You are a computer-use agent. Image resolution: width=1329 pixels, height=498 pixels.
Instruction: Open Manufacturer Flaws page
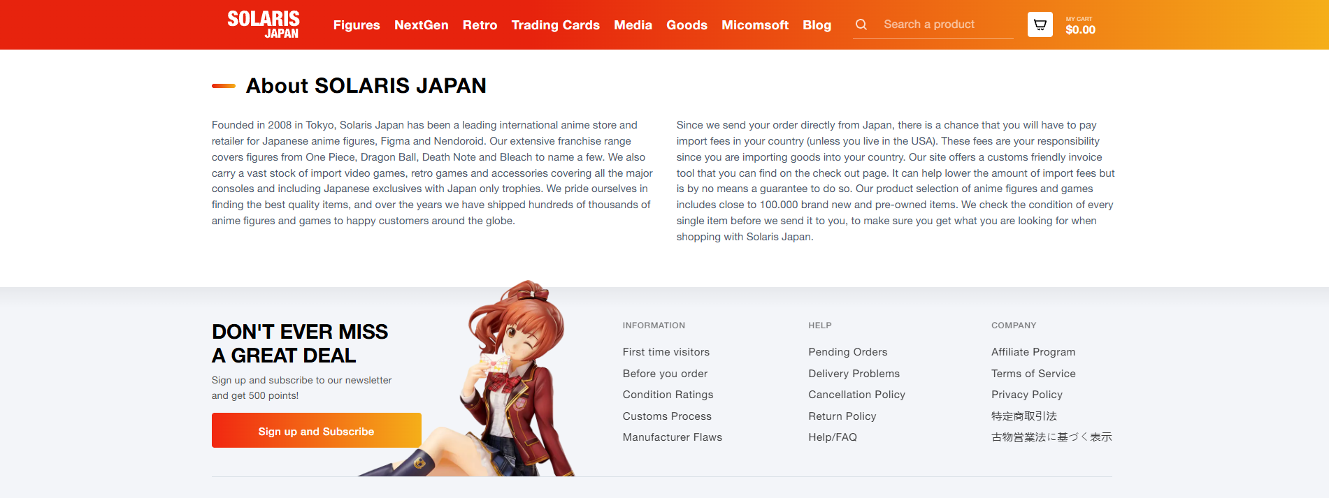pyautogui.click(x=673, y=437)
